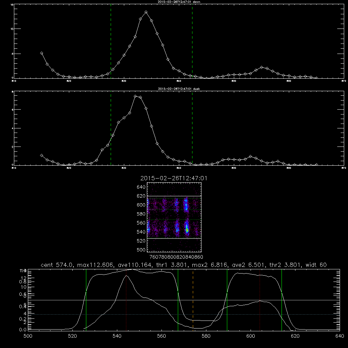Select the 'widt 60' value in stats header
The height and width of the screenshot is (348, 348).
tap(316, 265)
